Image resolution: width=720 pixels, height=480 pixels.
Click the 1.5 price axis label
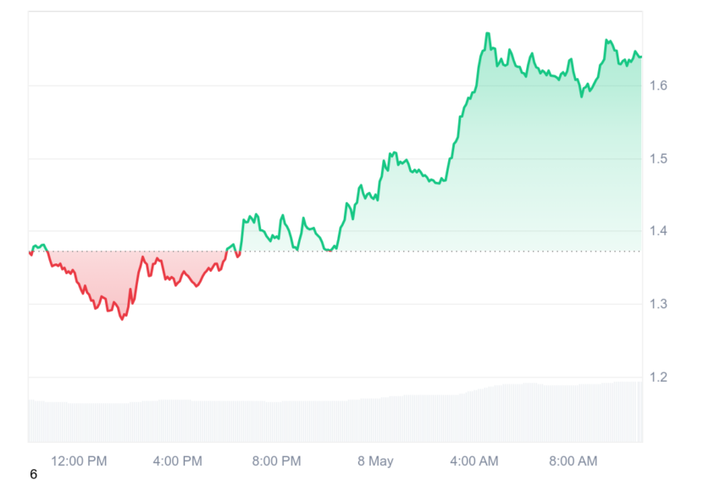pyautogui.click(x=658, y=159)
